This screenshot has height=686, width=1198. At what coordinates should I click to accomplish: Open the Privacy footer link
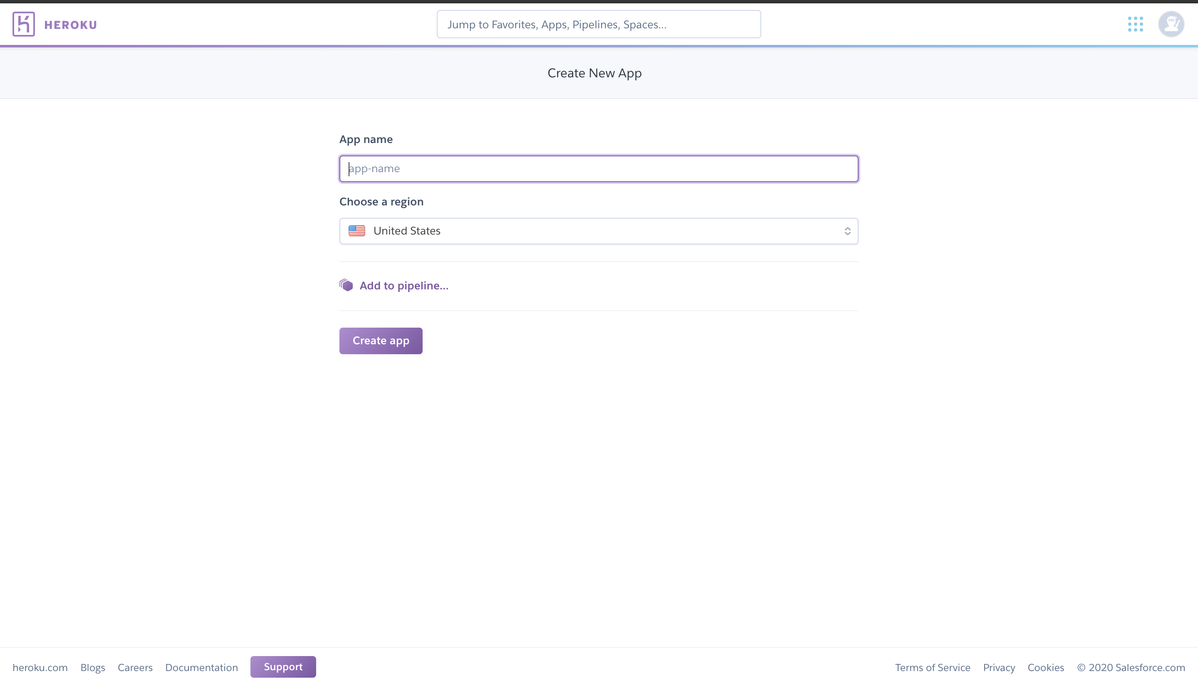point(999,668)
